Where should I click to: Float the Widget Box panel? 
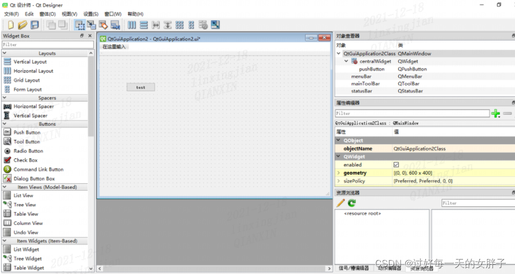coord(81,35)
